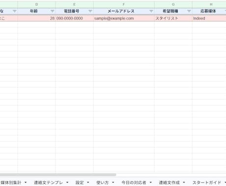This screenshot has width=226, height=186.
Task: Open filter beside the な header
Action: [15, 11]
